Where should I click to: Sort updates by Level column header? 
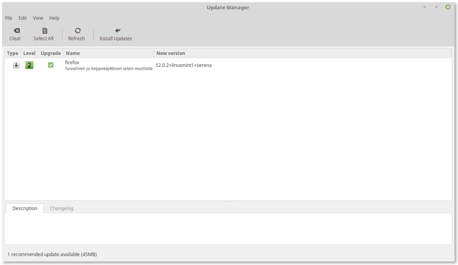point(29,53)
